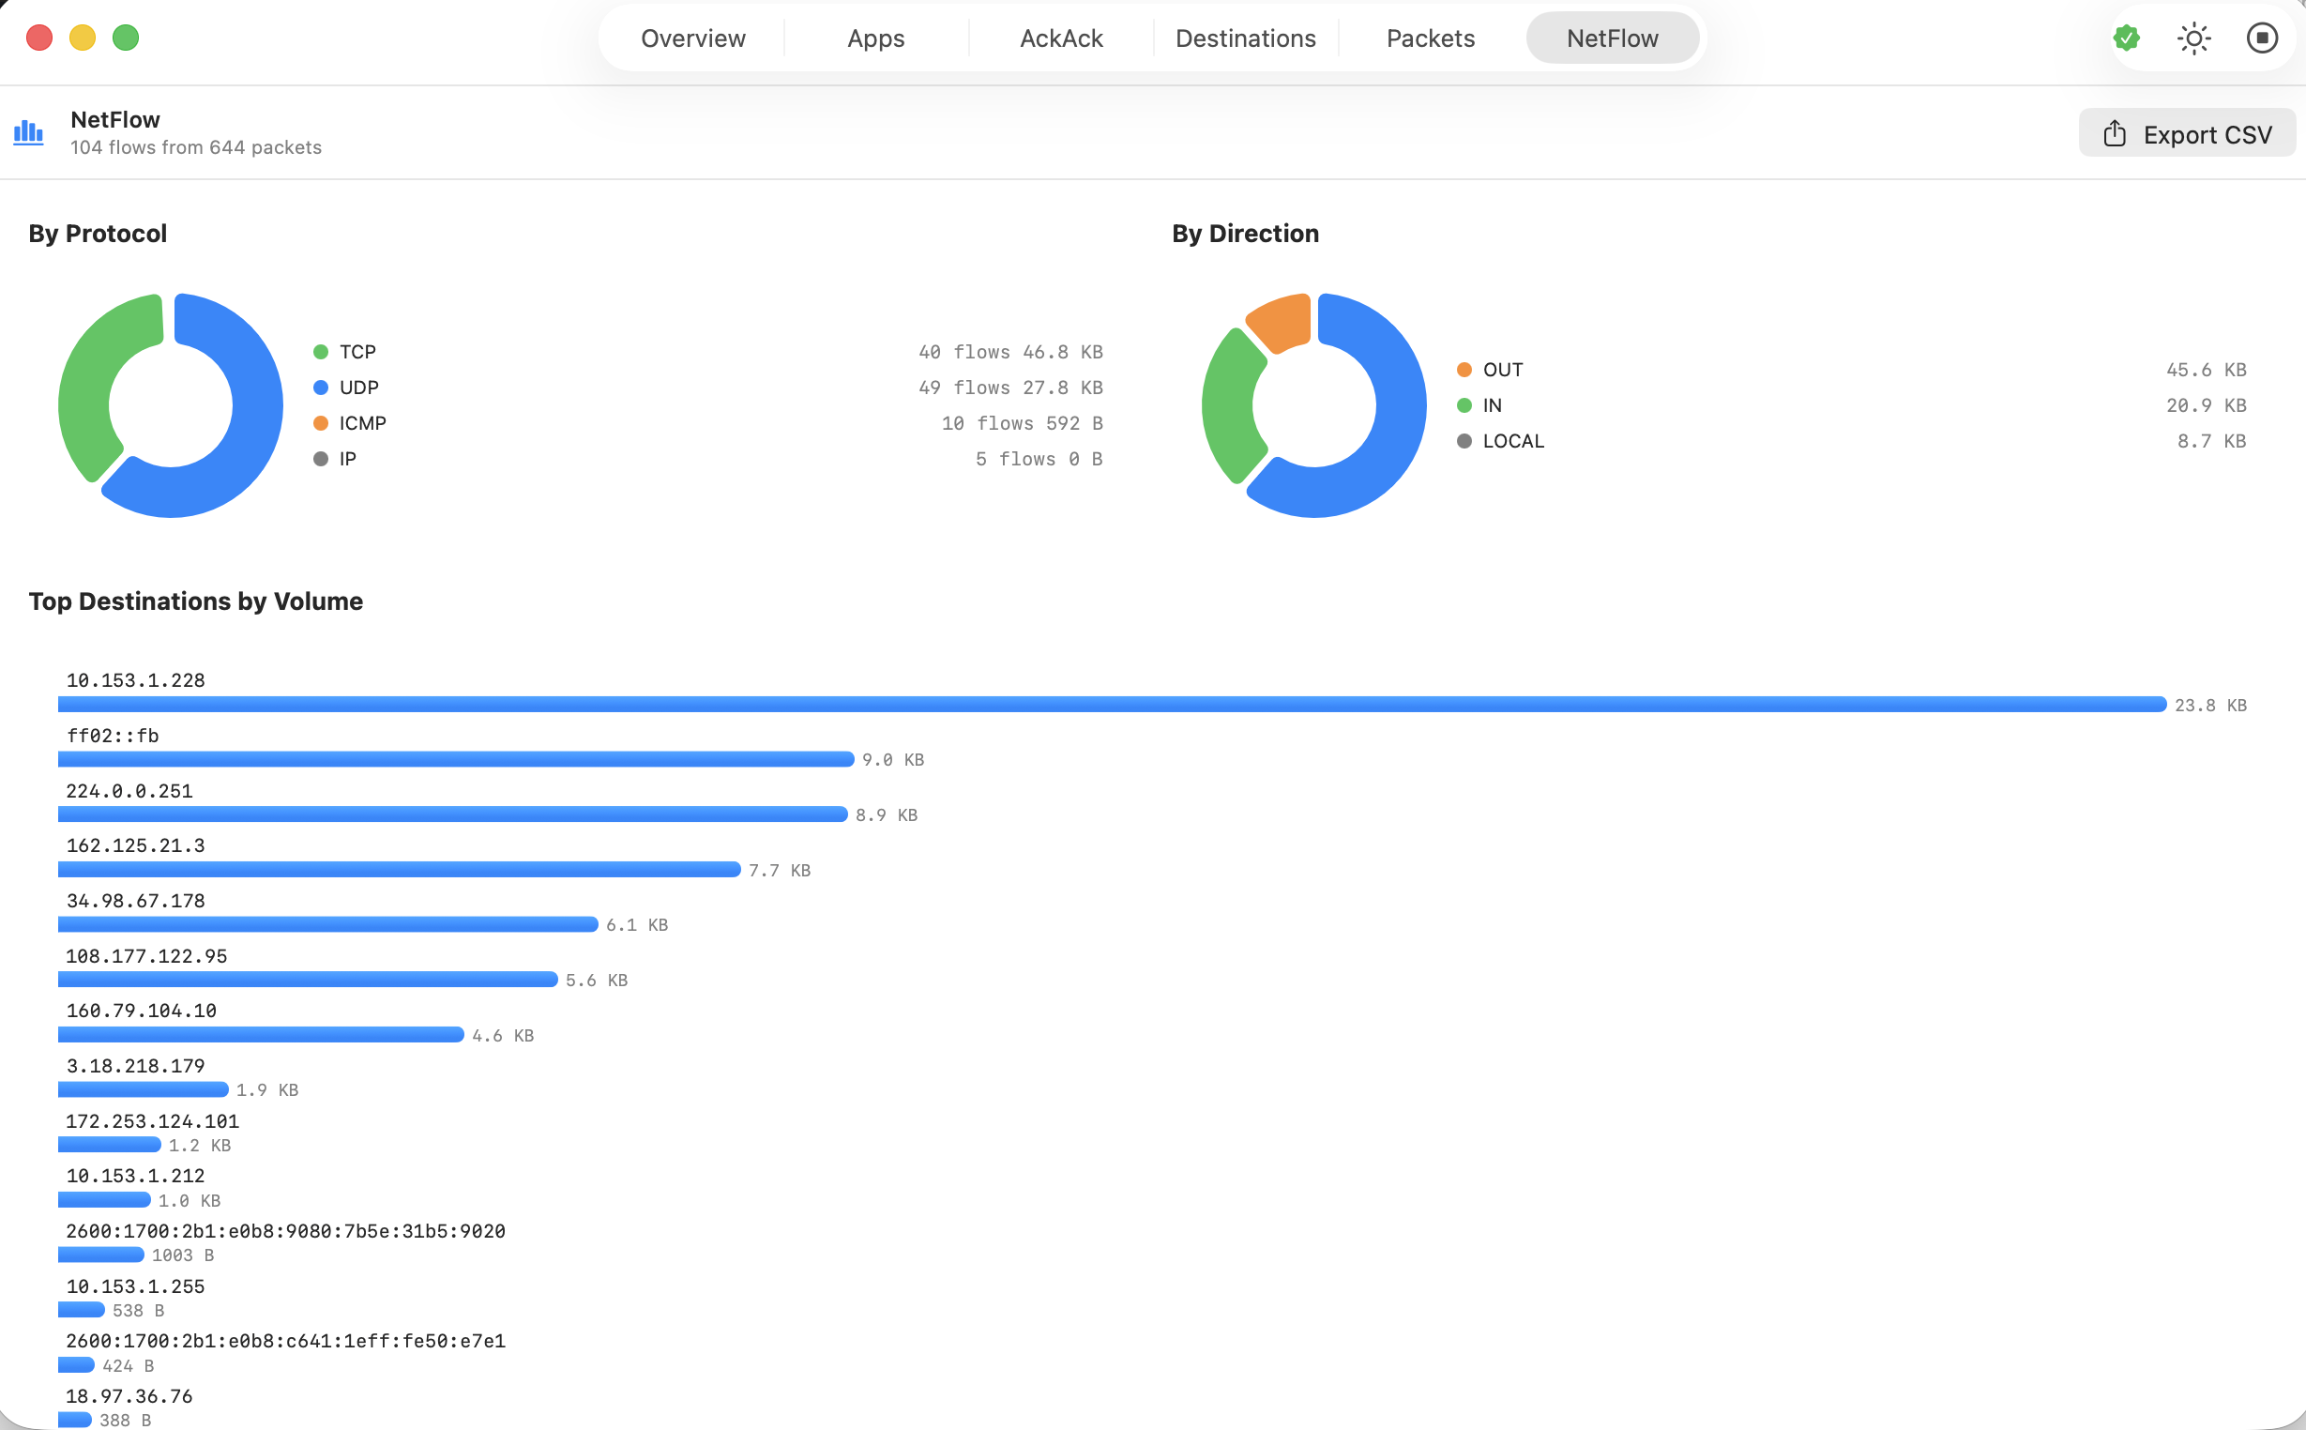Click the green TCP legend dot
Viewport: 2306px width, 1430px height.
[x=321, y=352]
